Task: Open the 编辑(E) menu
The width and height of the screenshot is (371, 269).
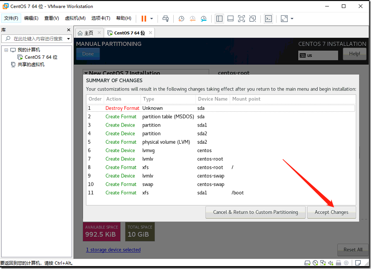Action: (x=31, y=18)
